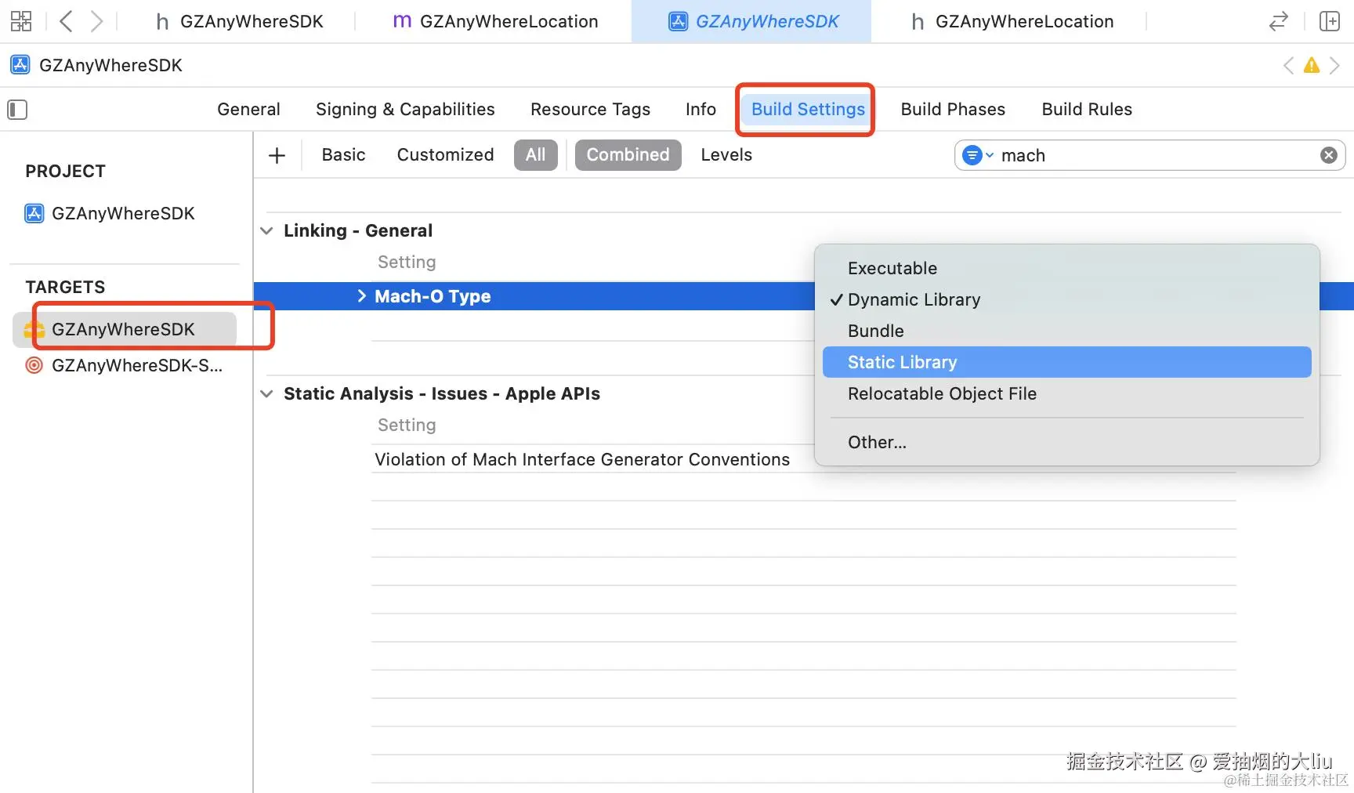1354x793 pixels.
Task: Switch to Levels view mode
Action: (726, 155)
